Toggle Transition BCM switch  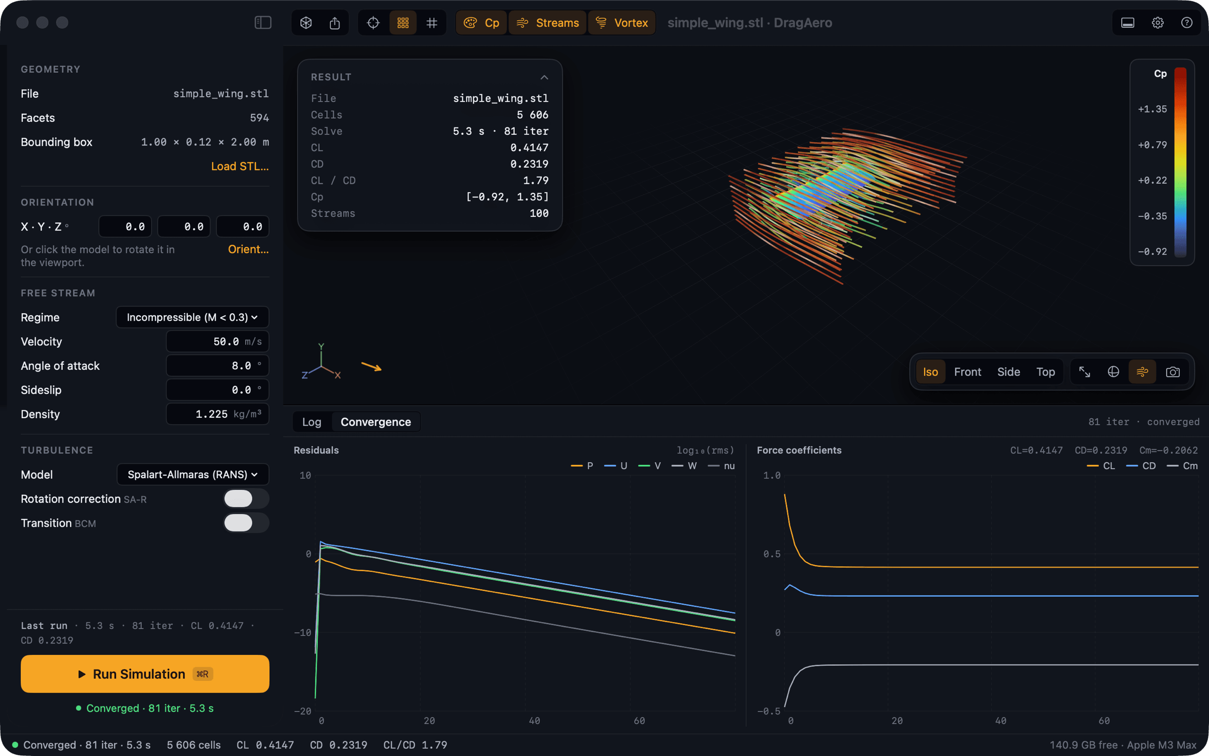coord(246,523)
